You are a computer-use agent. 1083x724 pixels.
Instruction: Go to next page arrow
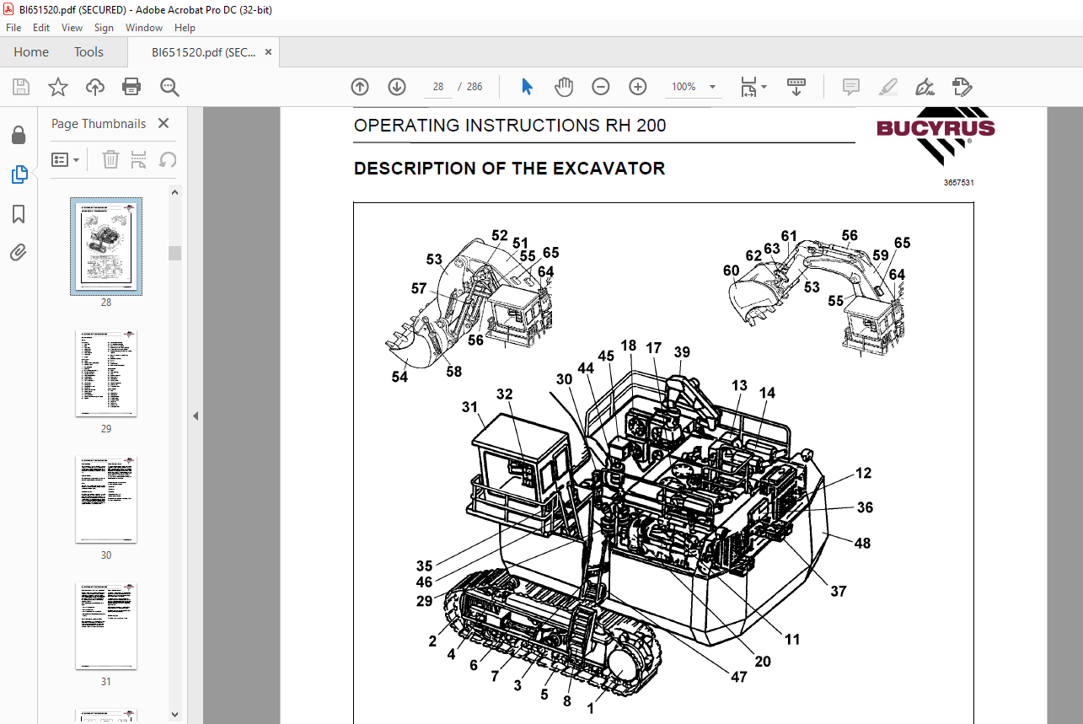point(397,87)
